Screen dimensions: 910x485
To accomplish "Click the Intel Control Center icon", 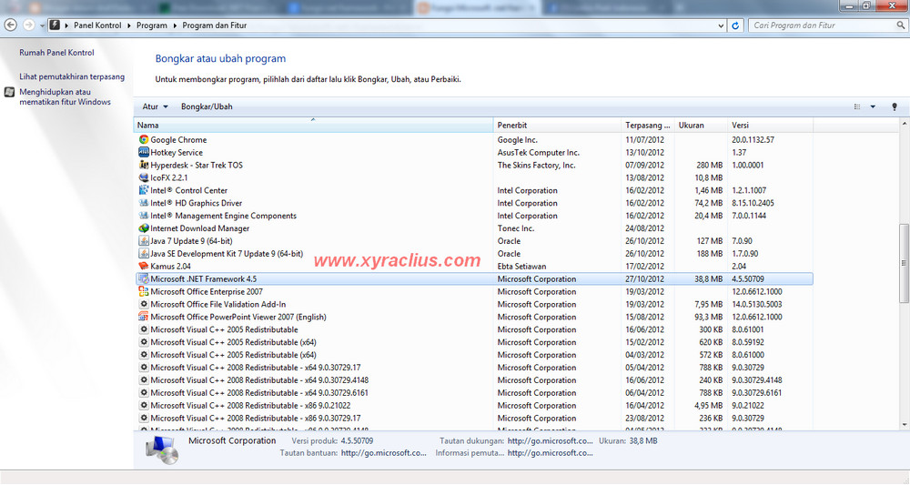I will pyautogui.click(x=144, y=190).
